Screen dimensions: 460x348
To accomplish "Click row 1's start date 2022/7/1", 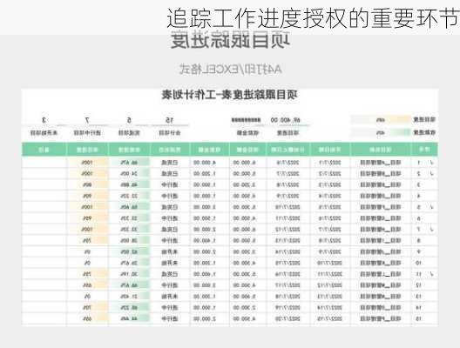I will 330,163.
